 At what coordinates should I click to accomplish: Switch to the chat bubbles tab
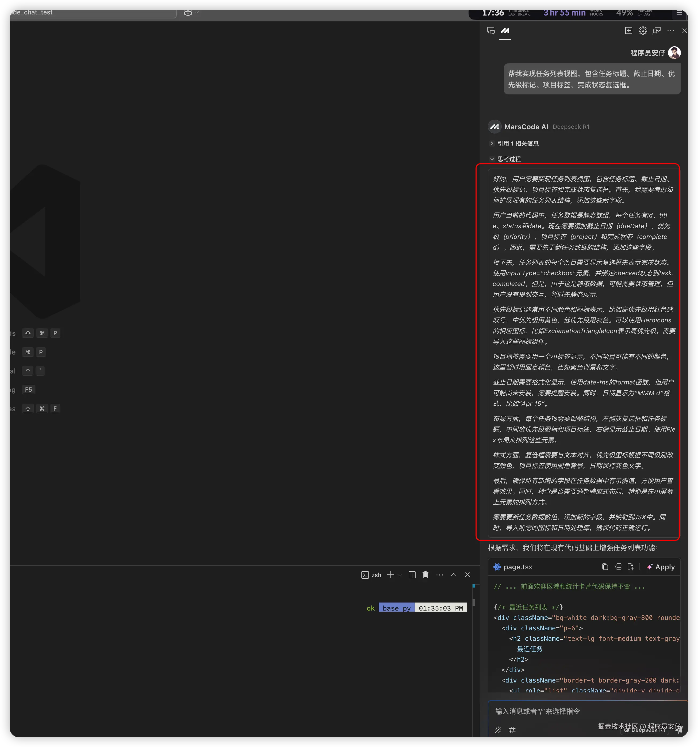(x=491, y=31)
